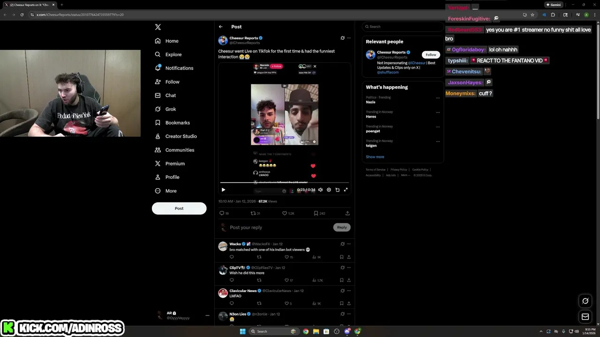Play the embedded tweet video

click(223, 190)
